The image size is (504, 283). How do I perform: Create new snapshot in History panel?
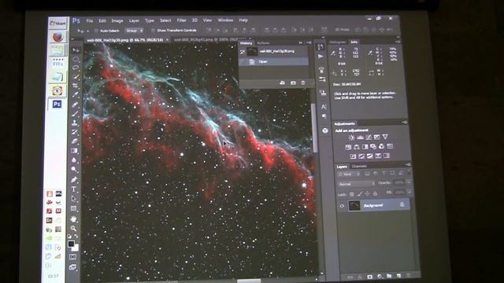tap(293, 83)
